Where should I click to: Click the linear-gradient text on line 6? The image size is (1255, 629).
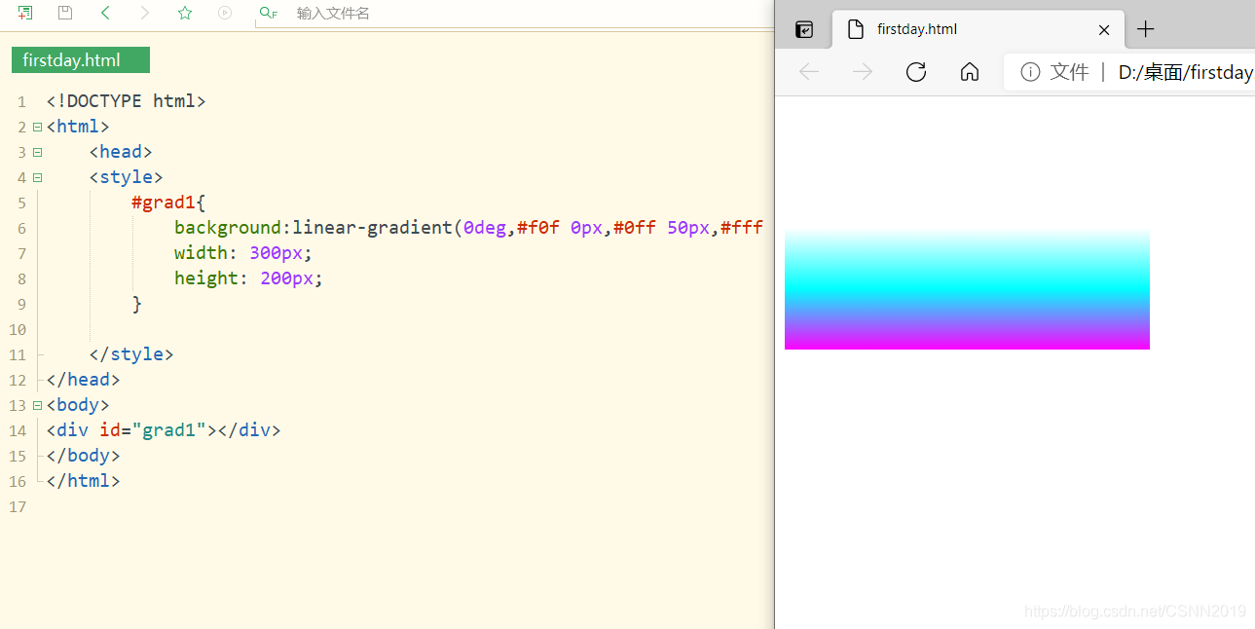tap(372, 228)
